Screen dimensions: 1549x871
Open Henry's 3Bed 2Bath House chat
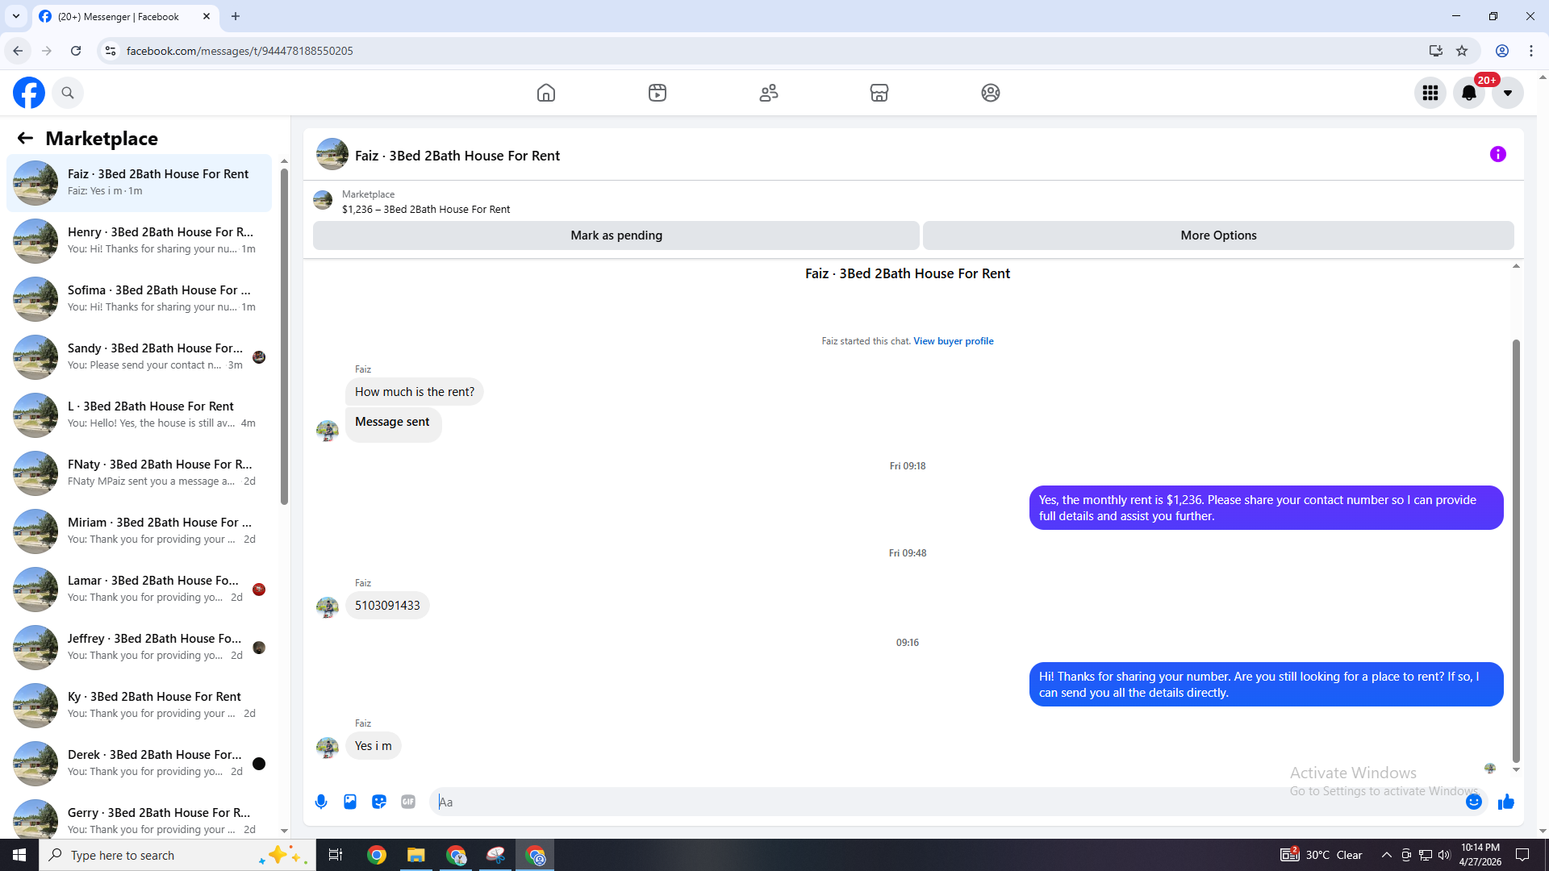click(x=139, y=241)
